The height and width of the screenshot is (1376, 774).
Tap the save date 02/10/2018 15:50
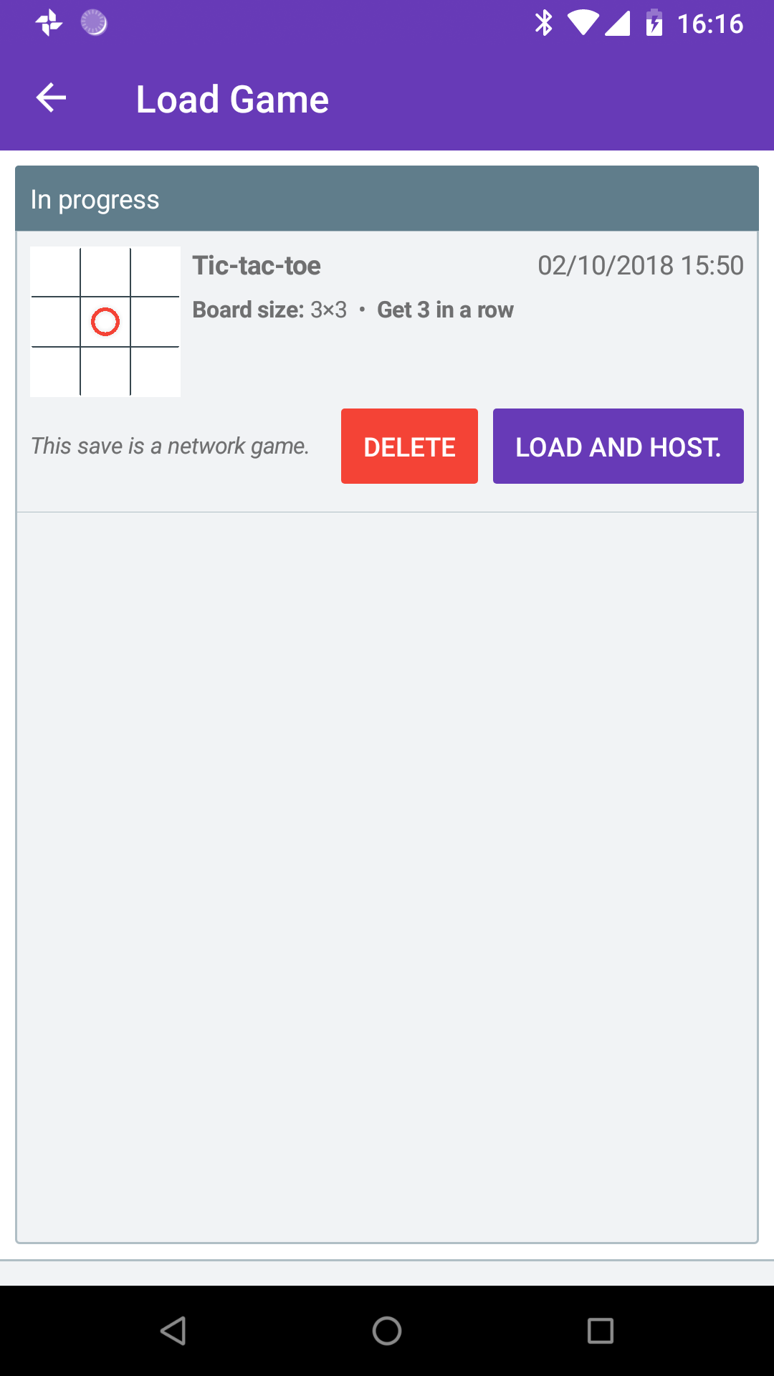(641, 266)
